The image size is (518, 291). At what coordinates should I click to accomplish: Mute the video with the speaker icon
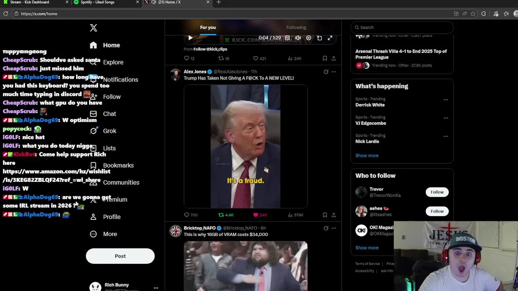coord(298,38)
